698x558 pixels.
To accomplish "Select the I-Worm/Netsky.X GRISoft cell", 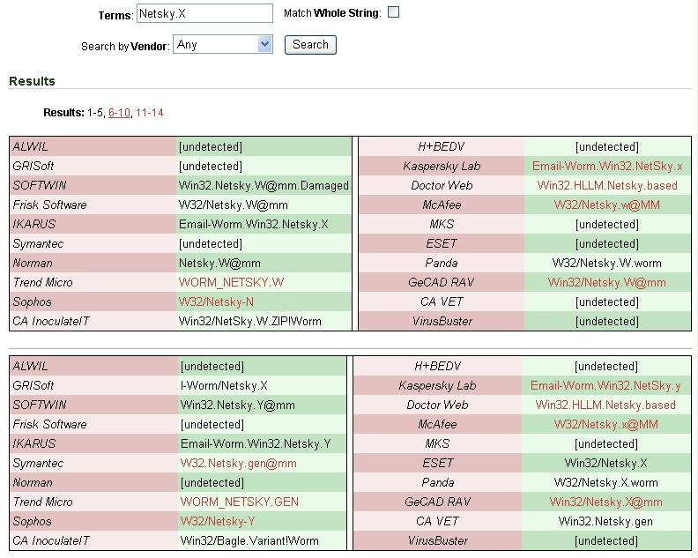I will coord(262,385).
